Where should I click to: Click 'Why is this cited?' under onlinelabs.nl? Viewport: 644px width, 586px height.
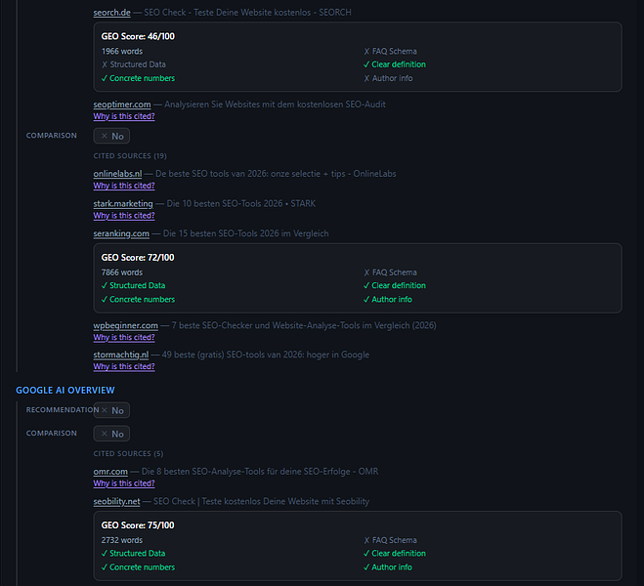(x=124, y=186)
